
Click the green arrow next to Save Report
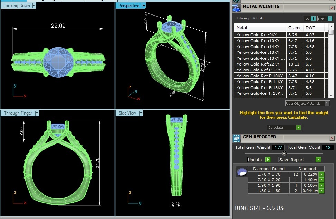click(x=318, y=160)
